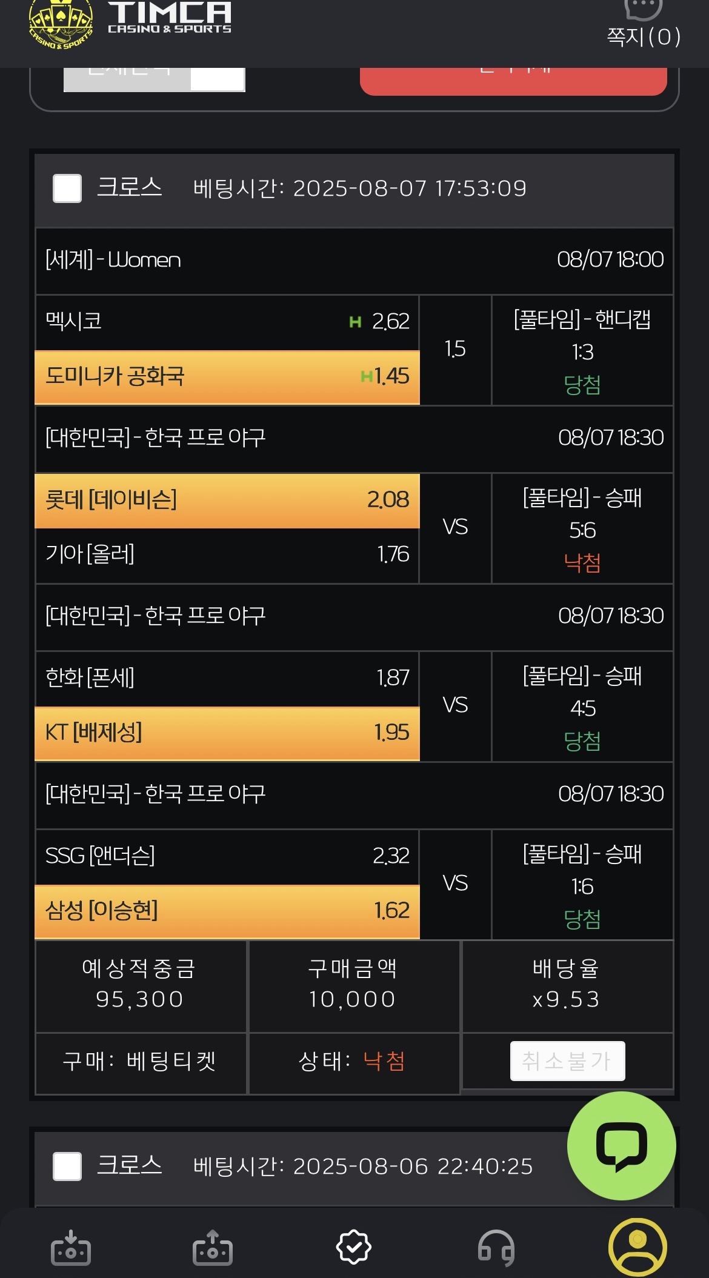Click the red button at top
This screenshot has width=709, height=1278.
click(513, 81)
